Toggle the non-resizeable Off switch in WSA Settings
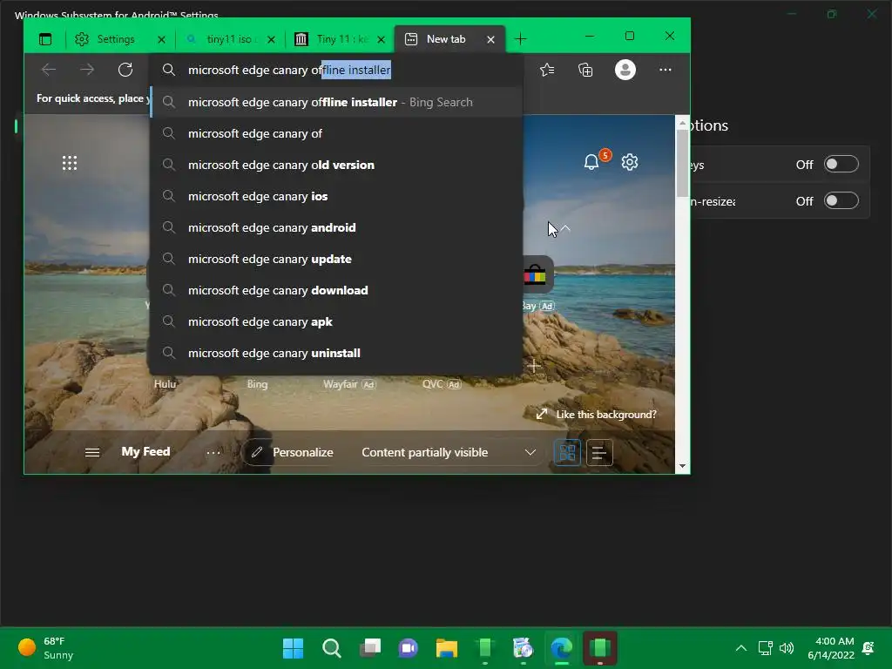 [841, 201]
